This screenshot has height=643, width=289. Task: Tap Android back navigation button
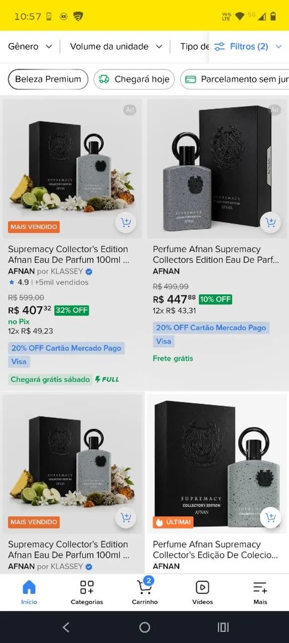pyautogui.click(x=66, y=627)
